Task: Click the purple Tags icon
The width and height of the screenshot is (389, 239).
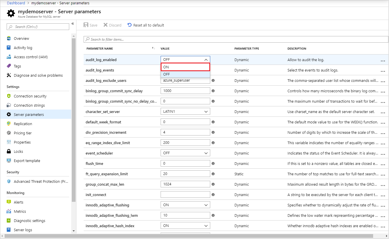Action: [x=9, y=66]
